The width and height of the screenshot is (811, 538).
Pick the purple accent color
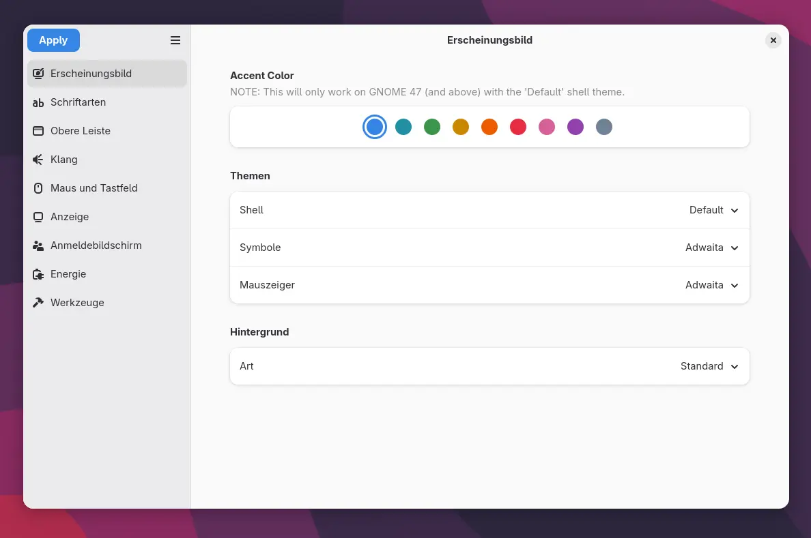[x=575, y=127]
